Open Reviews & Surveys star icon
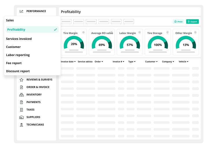This screenshot has height=149, width=208. [x=21, y=80]
